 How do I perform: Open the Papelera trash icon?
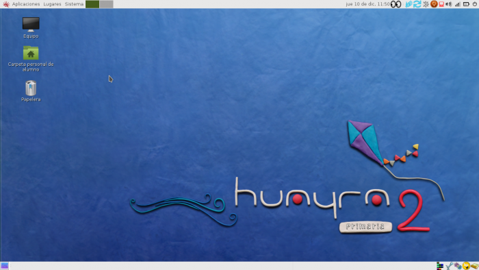(x=31, y=91)
